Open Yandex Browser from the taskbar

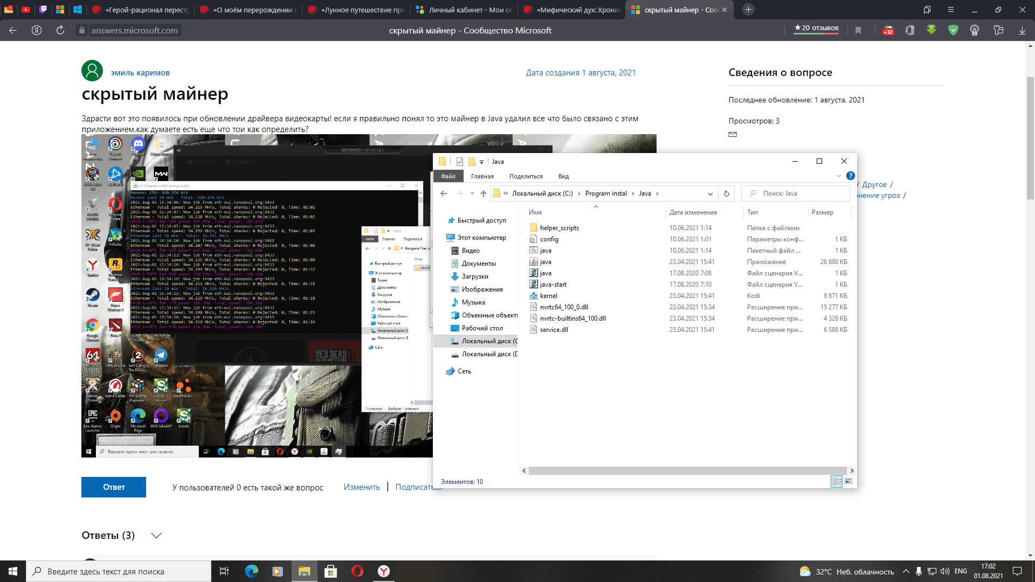pos(384,571)
